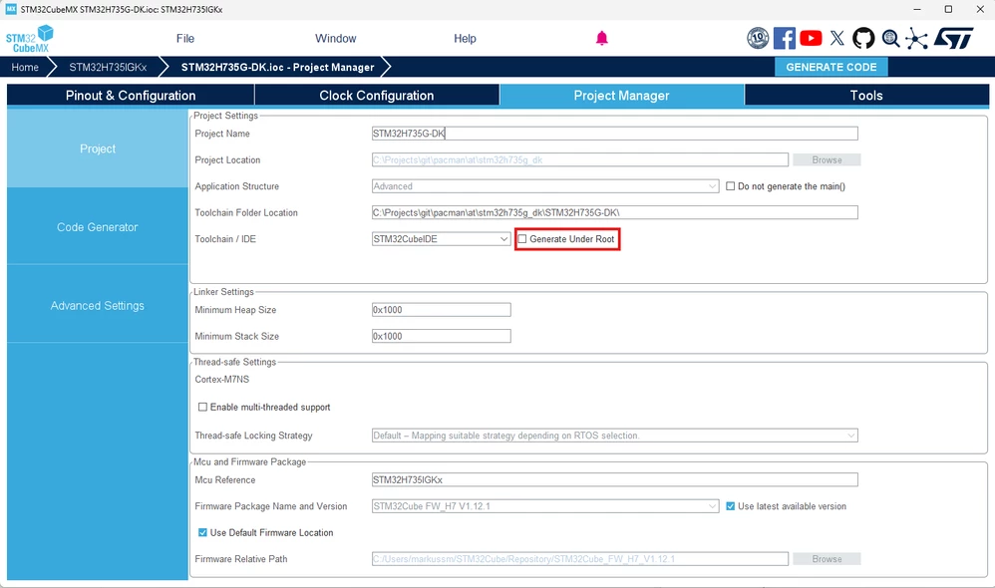Open the YouTube icon link
The image size is (995, 588).
[811, 38]
